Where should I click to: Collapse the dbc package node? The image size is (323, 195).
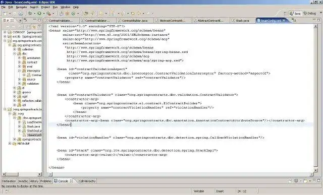(x=15, y=54)
